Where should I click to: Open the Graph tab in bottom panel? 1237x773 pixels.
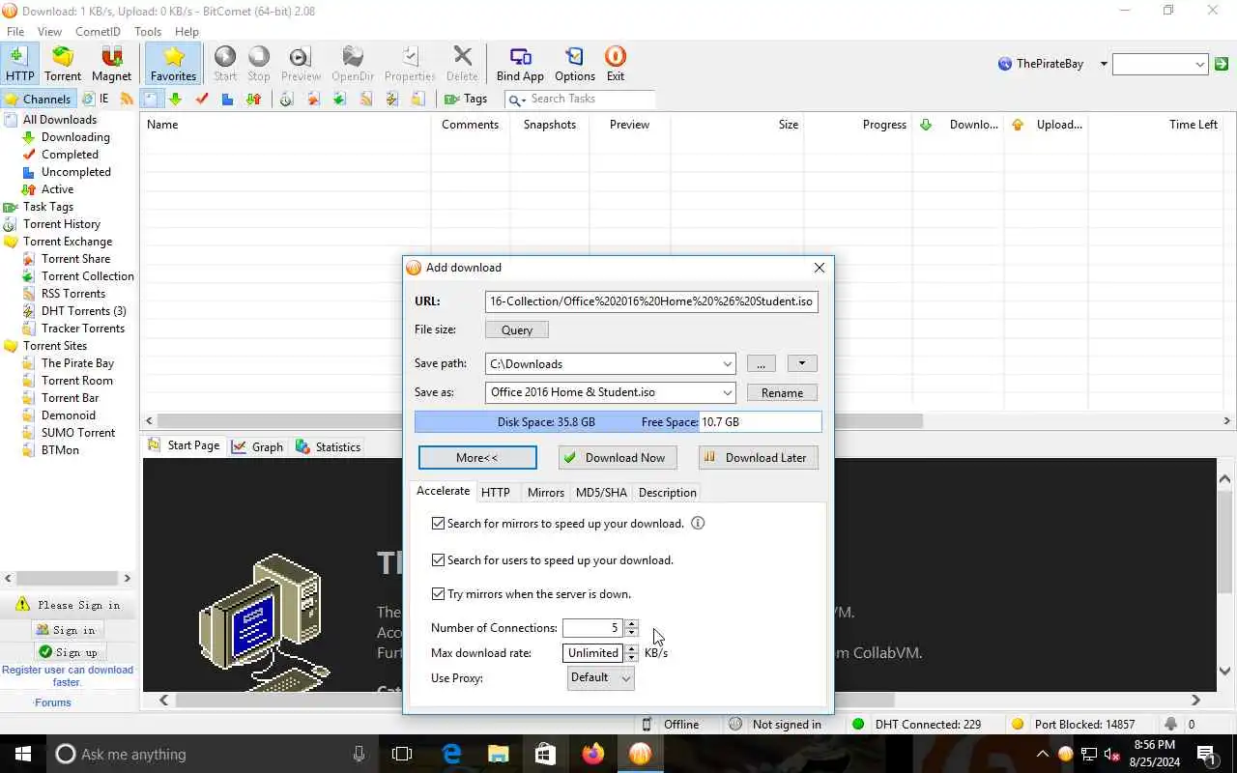[257, 446]
